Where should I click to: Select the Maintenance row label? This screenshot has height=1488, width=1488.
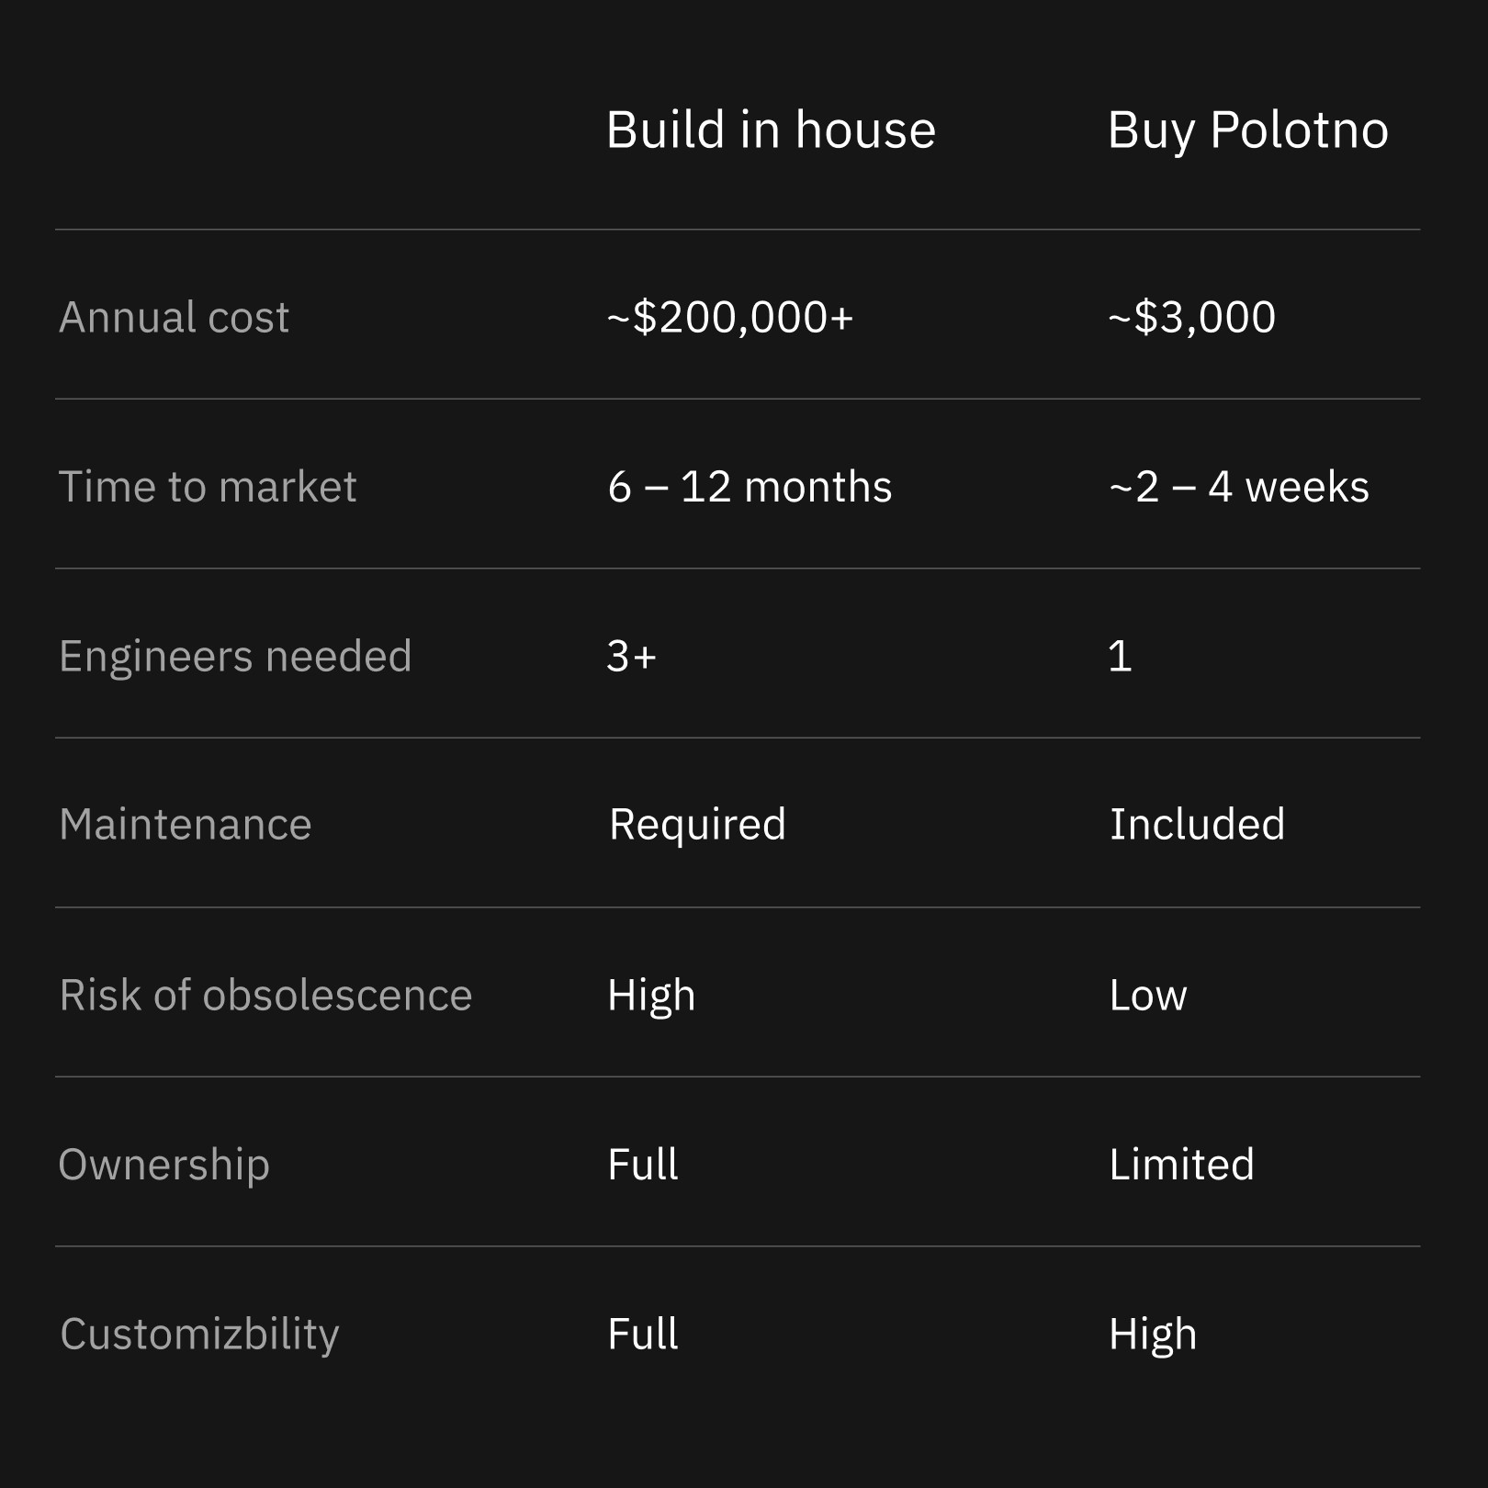tap(186, 824)
